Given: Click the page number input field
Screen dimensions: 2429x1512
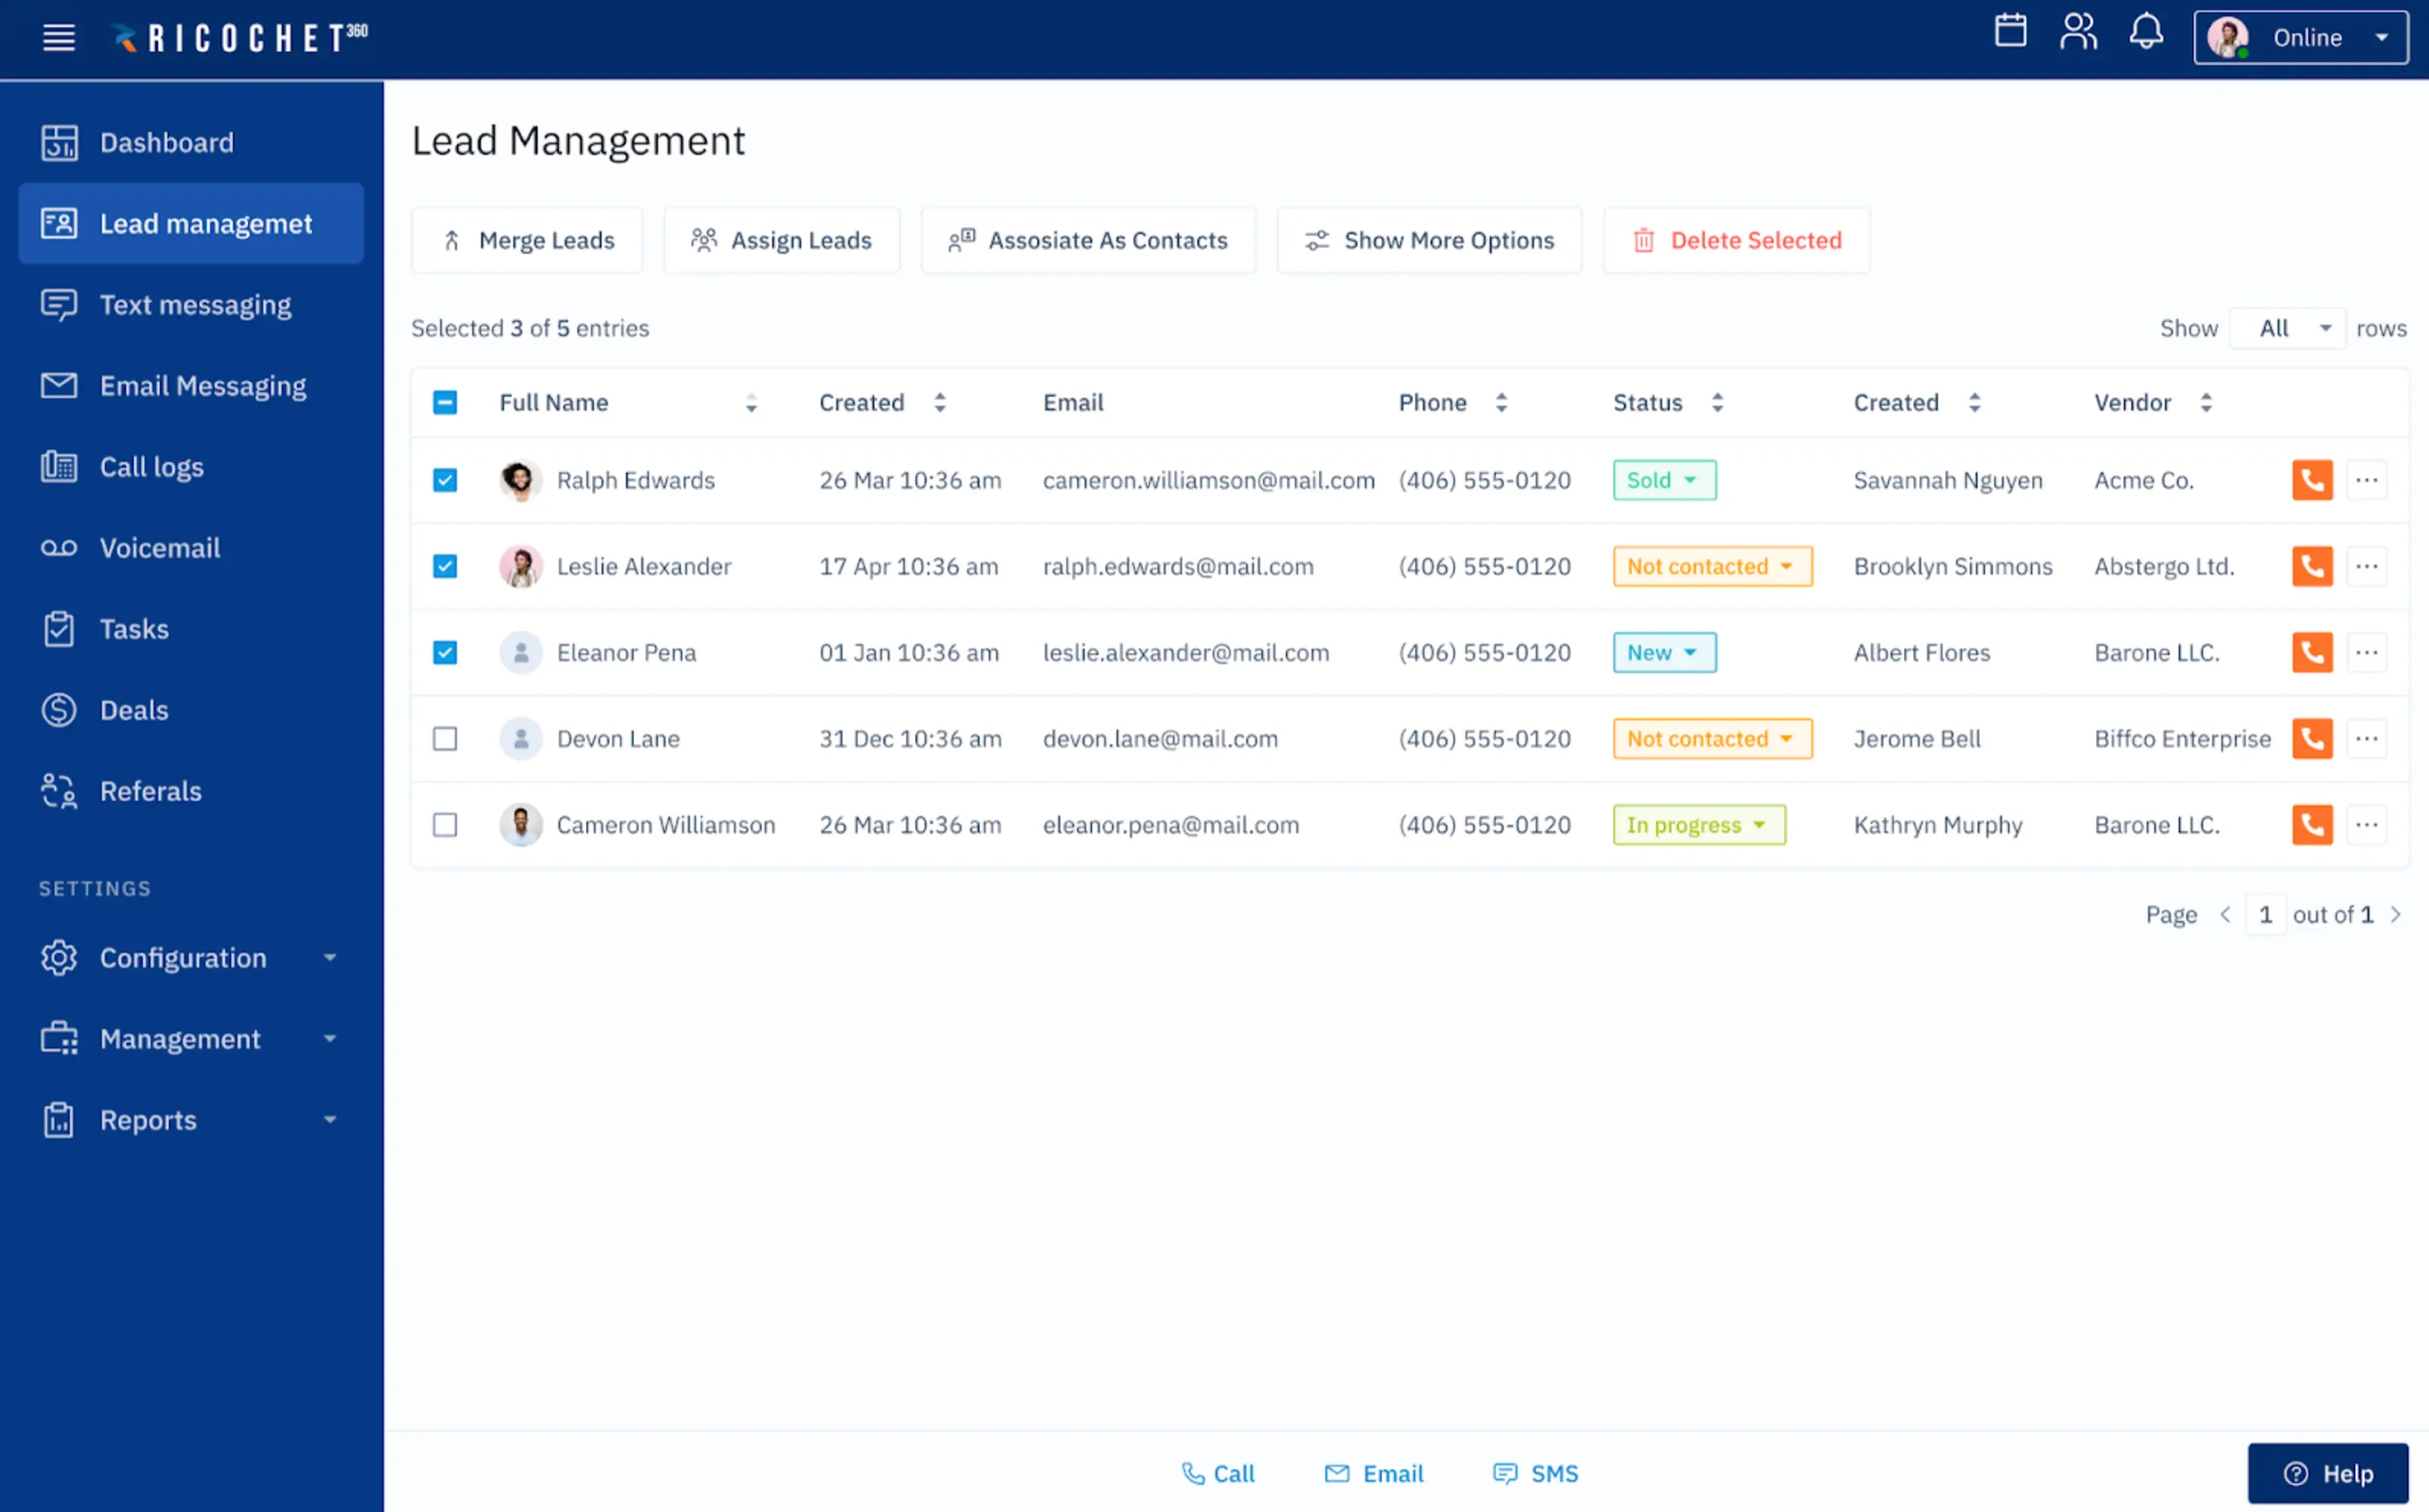Looking at the screenshot, I should (2265, 913).
